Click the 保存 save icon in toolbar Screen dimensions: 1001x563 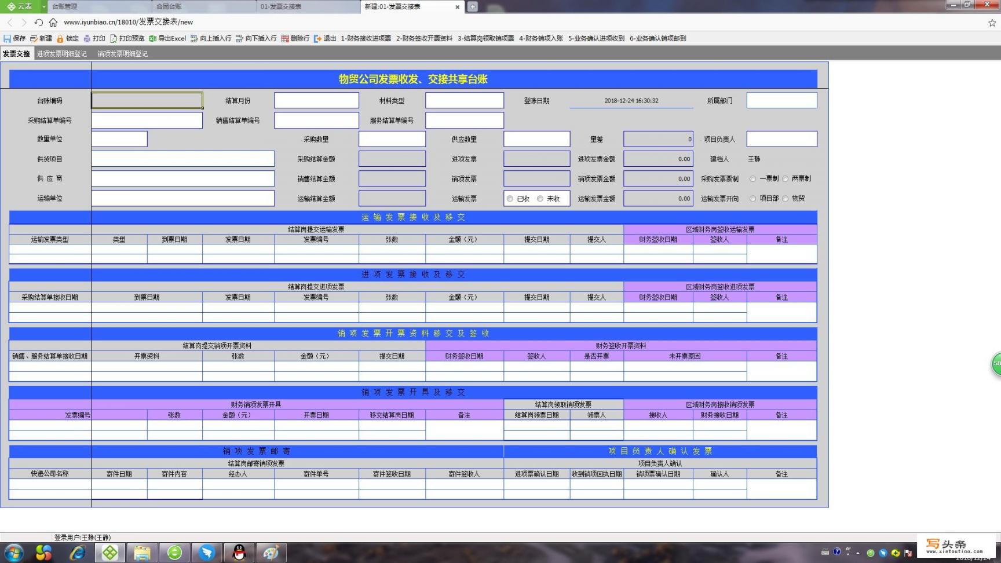pyautogui.click(x=7, y=38)
